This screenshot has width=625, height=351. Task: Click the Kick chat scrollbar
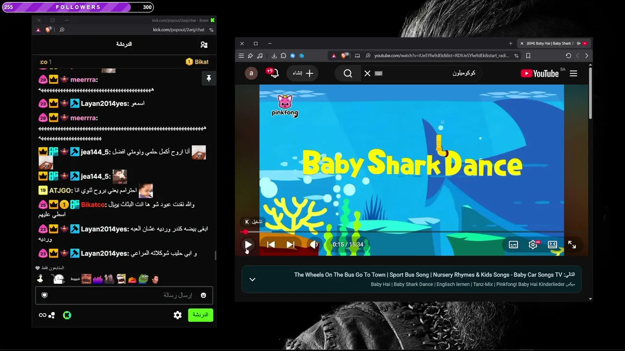(216, 255)
